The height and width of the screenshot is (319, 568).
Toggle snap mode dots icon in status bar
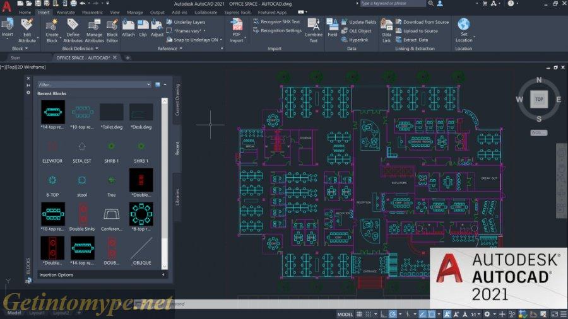click(369, 314)
